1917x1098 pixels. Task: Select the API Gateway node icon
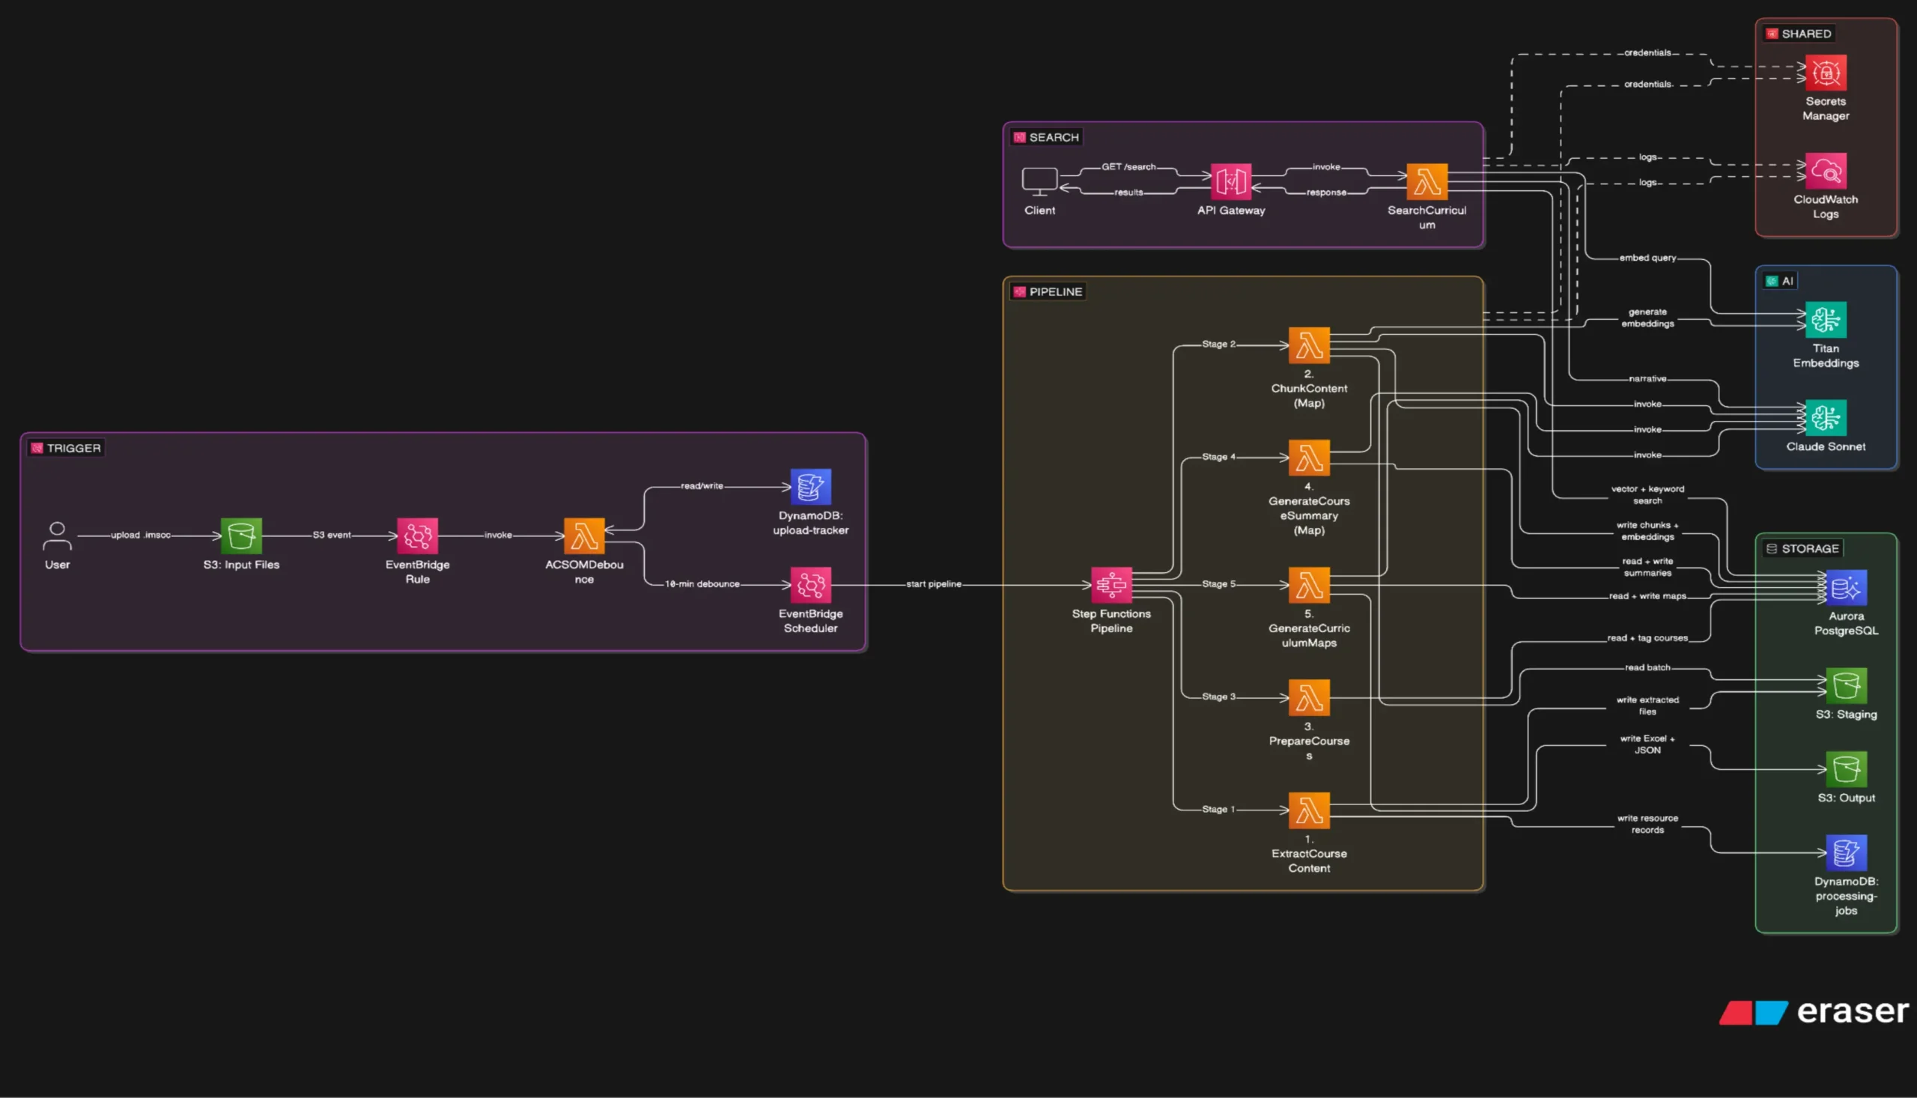1230,182
